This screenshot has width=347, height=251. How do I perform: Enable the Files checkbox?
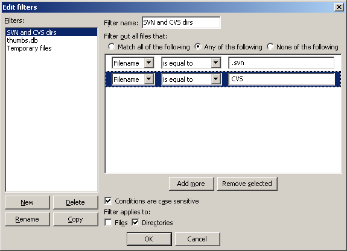pyautogui.click(x=109, y=223)
